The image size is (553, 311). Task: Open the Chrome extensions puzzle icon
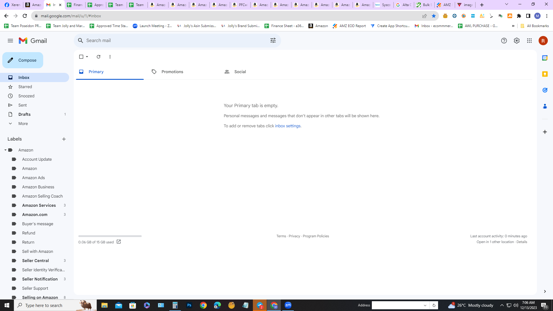[x=519, y=16]
